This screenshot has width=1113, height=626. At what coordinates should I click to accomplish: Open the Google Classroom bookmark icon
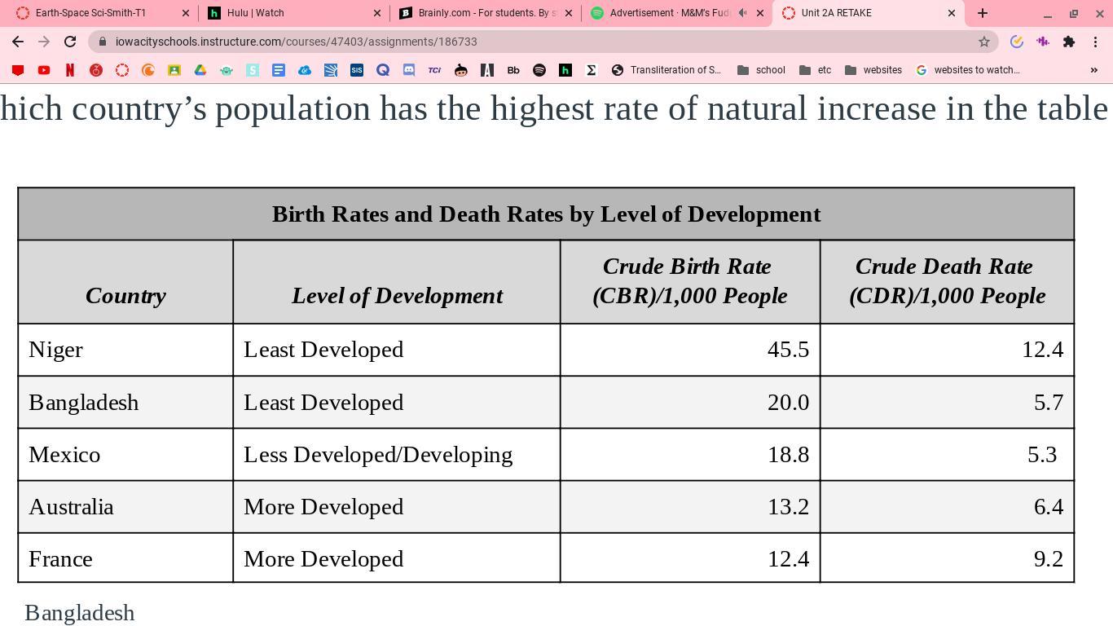point(174,70)
